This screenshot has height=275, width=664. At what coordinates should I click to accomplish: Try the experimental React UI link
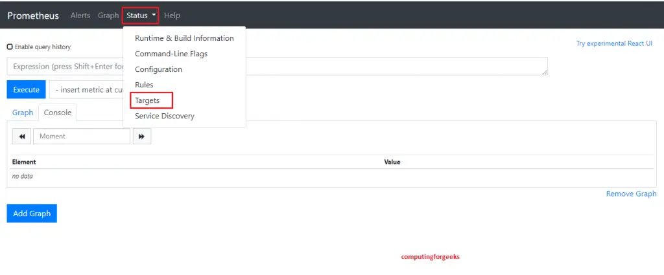coord(614,43)
